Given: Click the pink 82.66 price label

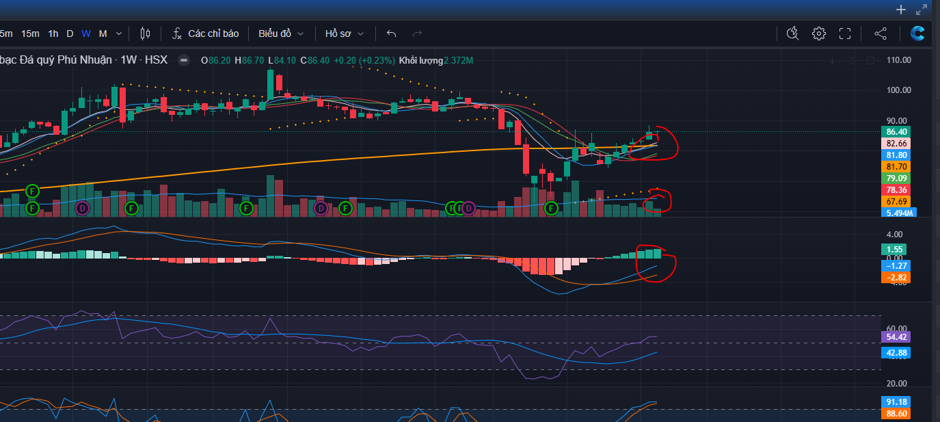Looking at the screenshot, I should click(897, 144).
